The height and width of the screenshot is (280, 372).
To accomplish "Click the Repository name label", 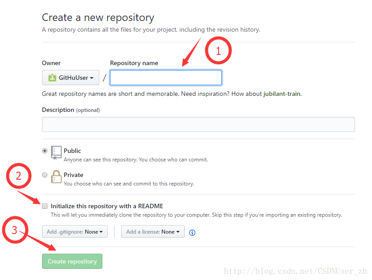I will 134,63.
